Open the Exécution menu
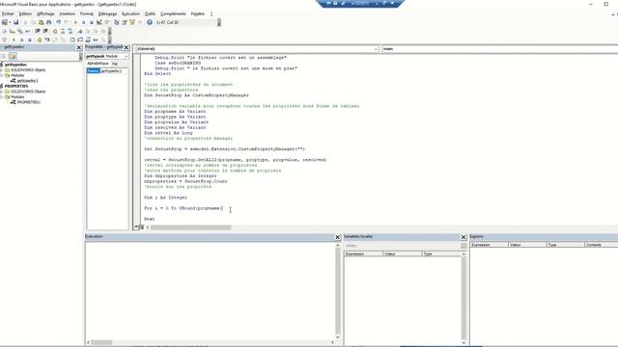This screenshot has height=347, width=618. (x=130, y=13)
